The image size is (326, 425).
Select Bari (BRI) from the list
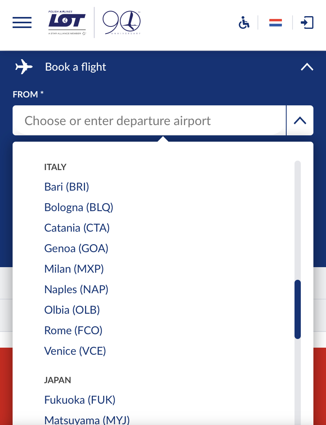(67, 187)
